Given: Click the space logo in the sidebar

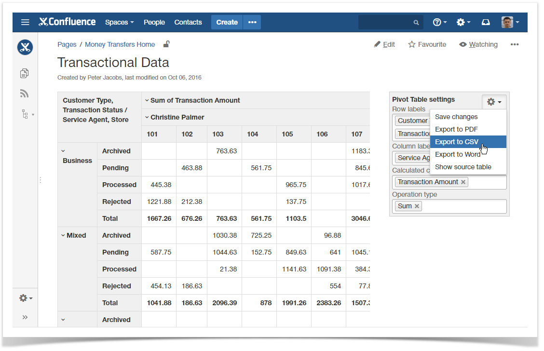Looking at the screenshot, I should point(25,47).
